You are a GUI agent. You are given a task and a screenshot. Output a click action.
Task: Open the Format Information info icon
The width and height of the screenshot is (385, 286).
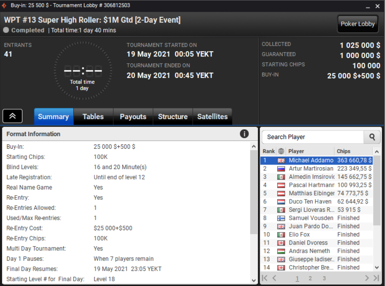pos(244,134)
